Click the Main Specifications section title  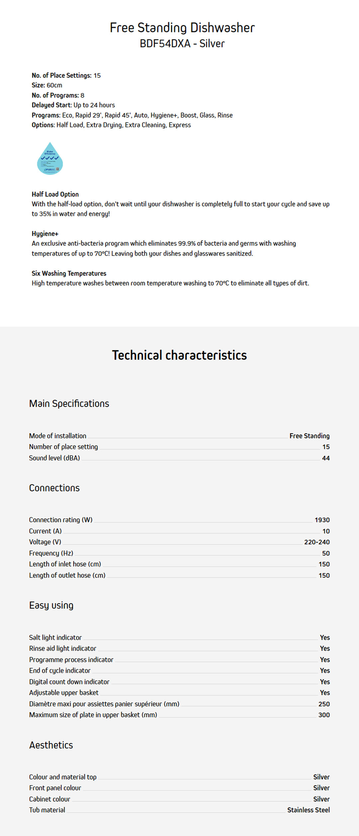click(x=69, y=403)
